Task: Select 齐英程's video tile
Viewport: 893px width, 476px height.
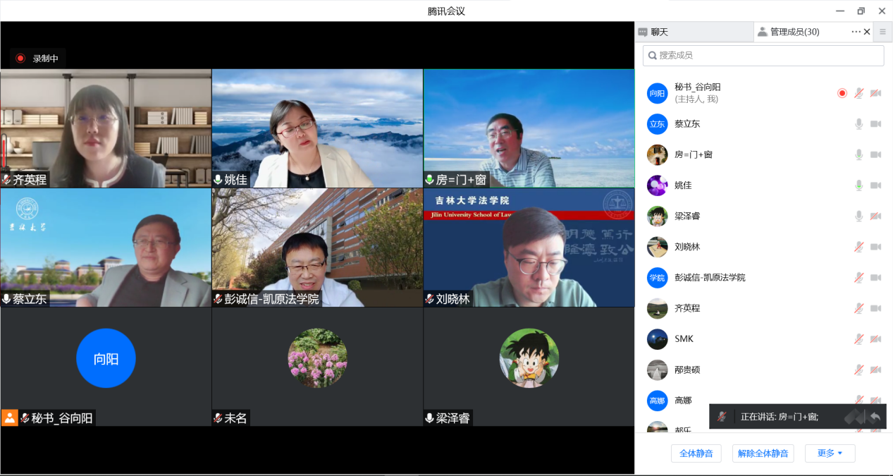Action: 106,128
